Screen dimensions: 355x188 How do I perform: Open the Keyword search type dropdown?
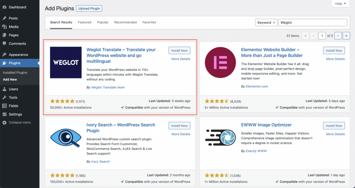pos(266,23)
